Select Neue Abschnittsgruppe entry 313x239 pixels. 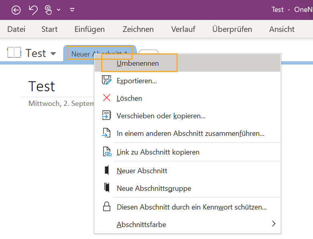[187, 188]
